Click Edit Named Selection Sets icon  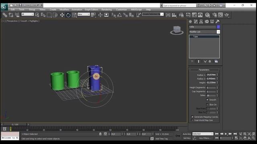(139, 15)
